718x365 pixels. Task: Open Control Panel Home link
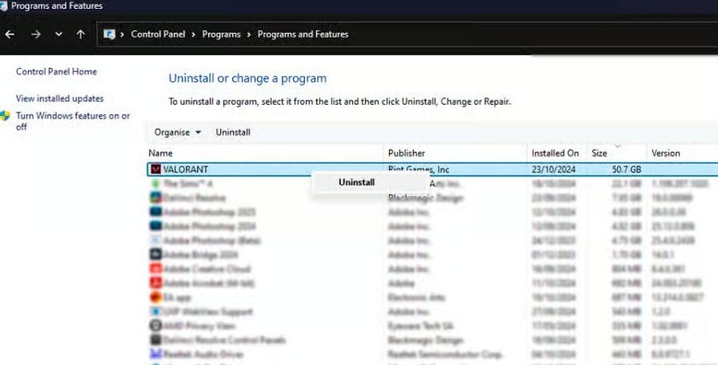coord(56,71)
